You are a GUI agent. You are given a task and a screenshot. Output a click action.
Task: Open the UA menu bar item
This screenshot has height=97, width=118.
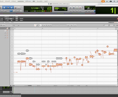coord(107,1)
